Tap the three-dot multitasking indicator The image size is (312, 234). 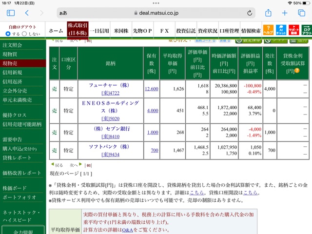tap(156, 3)
